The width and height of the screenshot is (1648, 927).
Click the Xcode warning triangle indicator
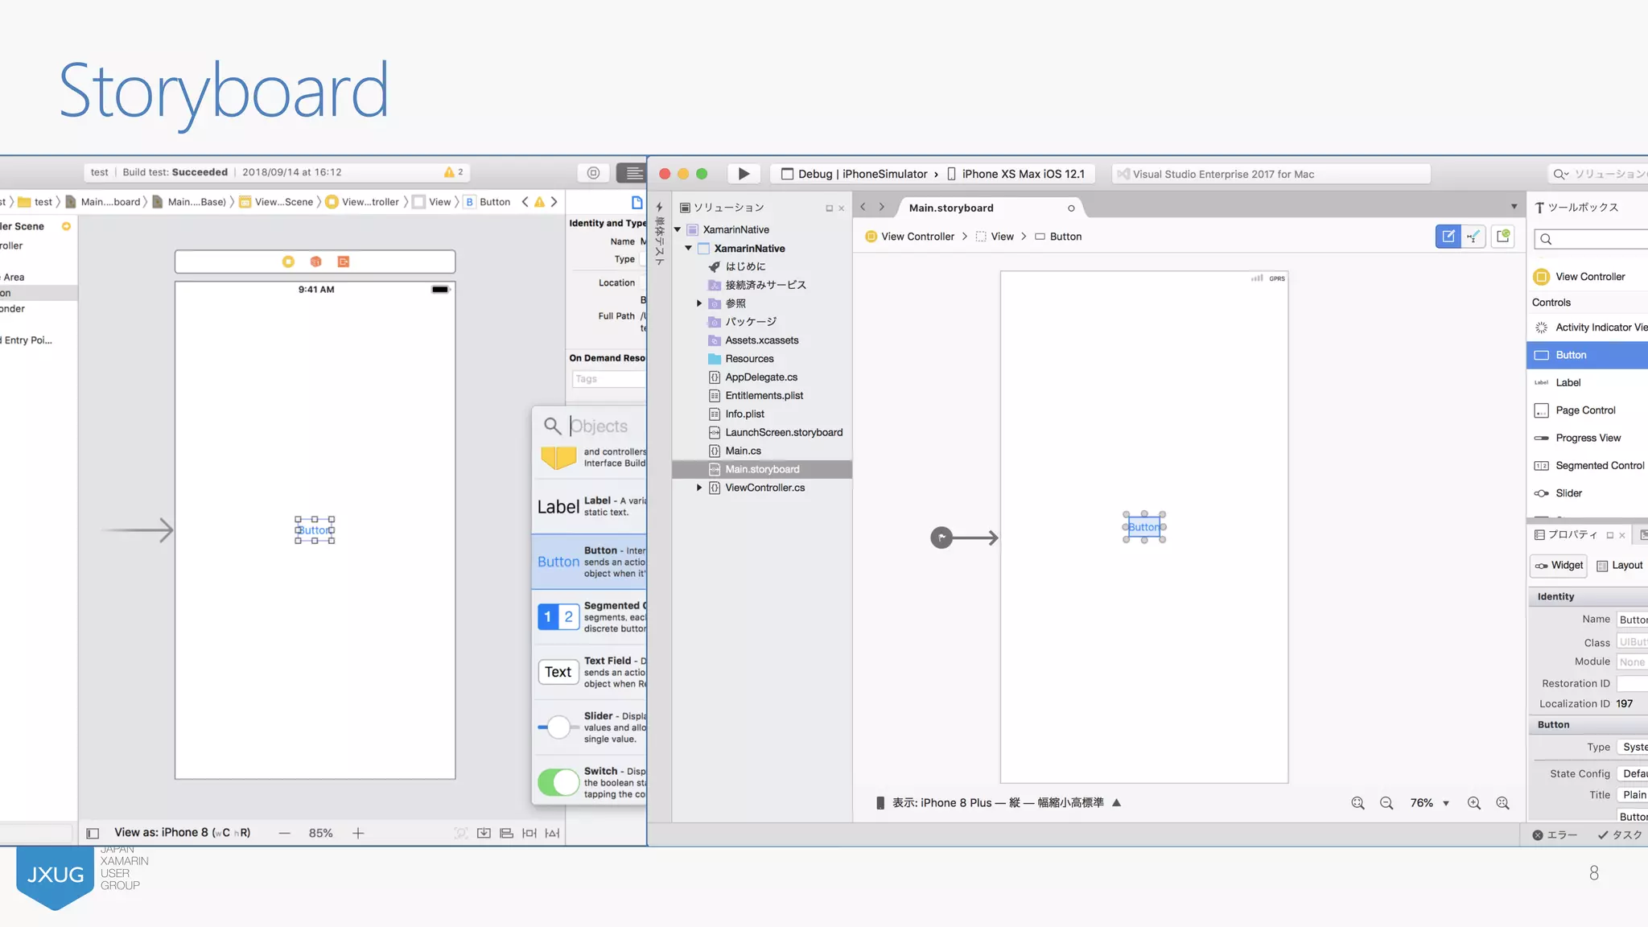coord(450,172)
